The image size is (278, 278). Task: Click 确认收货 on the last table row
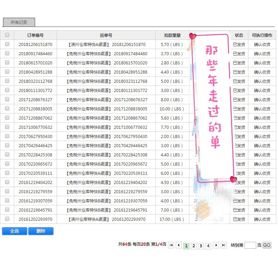[262, 219]
